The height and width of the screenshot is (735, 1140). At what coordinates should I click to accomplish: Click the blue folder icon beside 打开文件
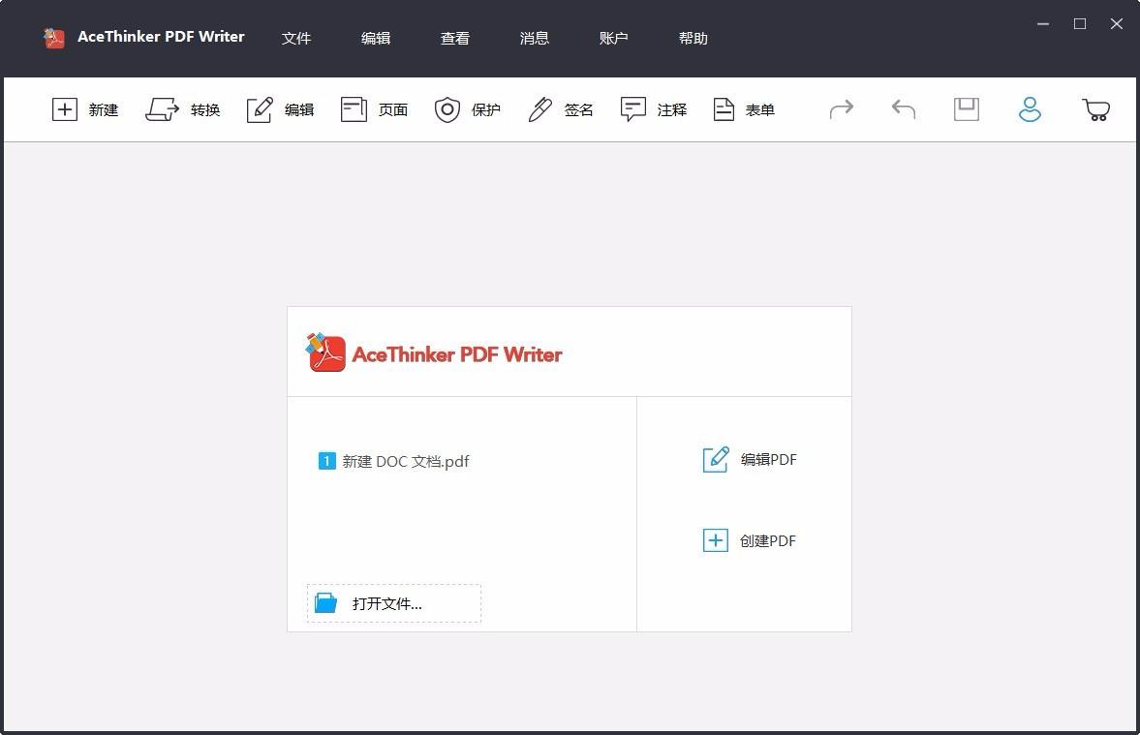[325, 602]
